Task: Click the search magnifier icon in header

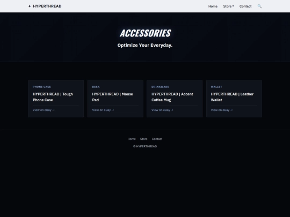Action: coord(259,6)
